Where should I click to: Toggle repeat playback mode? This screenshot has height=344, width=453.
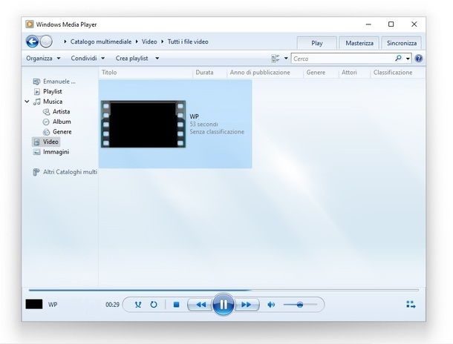(x=154, y=305)
